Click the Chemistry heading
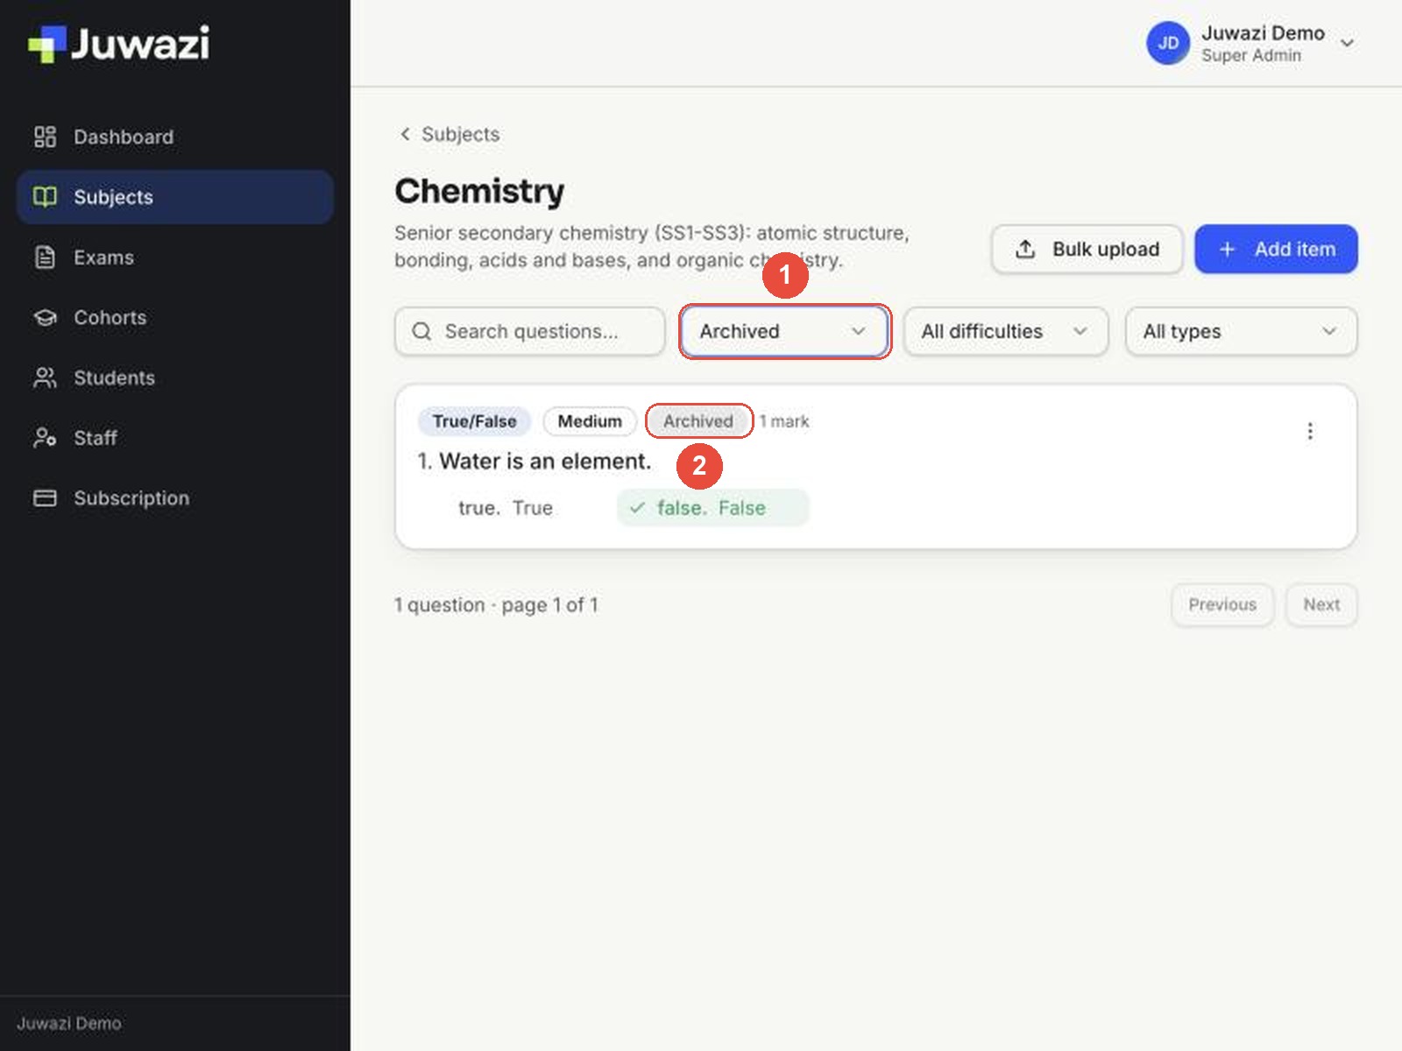 [479, 191]
